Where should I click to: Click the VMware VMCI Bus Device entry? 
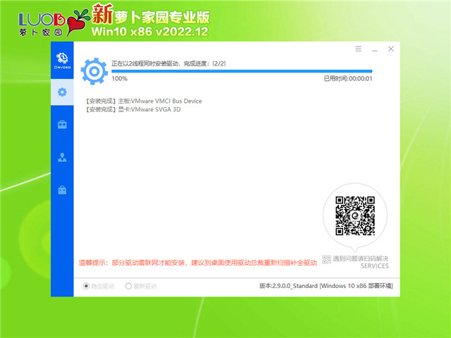143,101
